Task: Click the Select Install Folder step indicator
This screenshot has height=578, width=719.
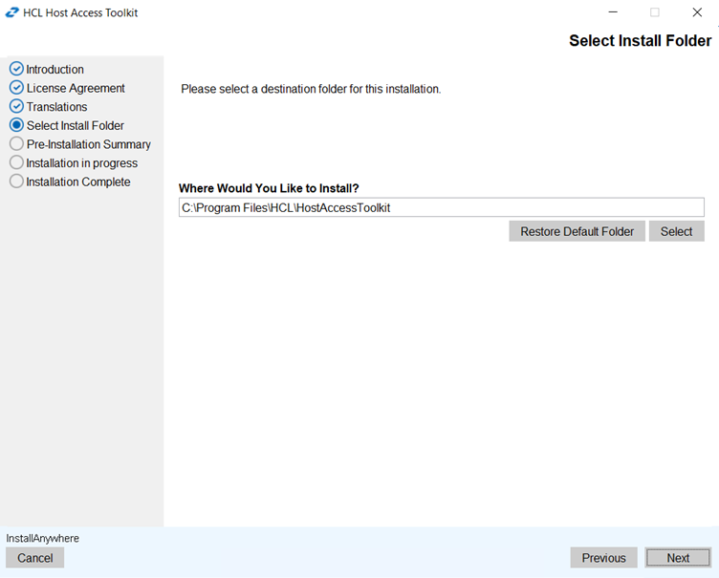Action: pos(16,125)
